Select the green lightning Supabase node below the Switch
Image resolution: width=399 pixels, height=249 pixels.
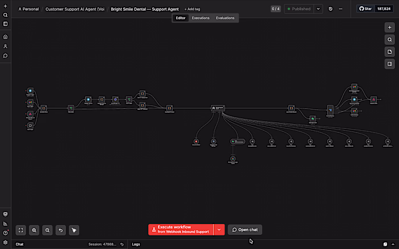(313, 119)
